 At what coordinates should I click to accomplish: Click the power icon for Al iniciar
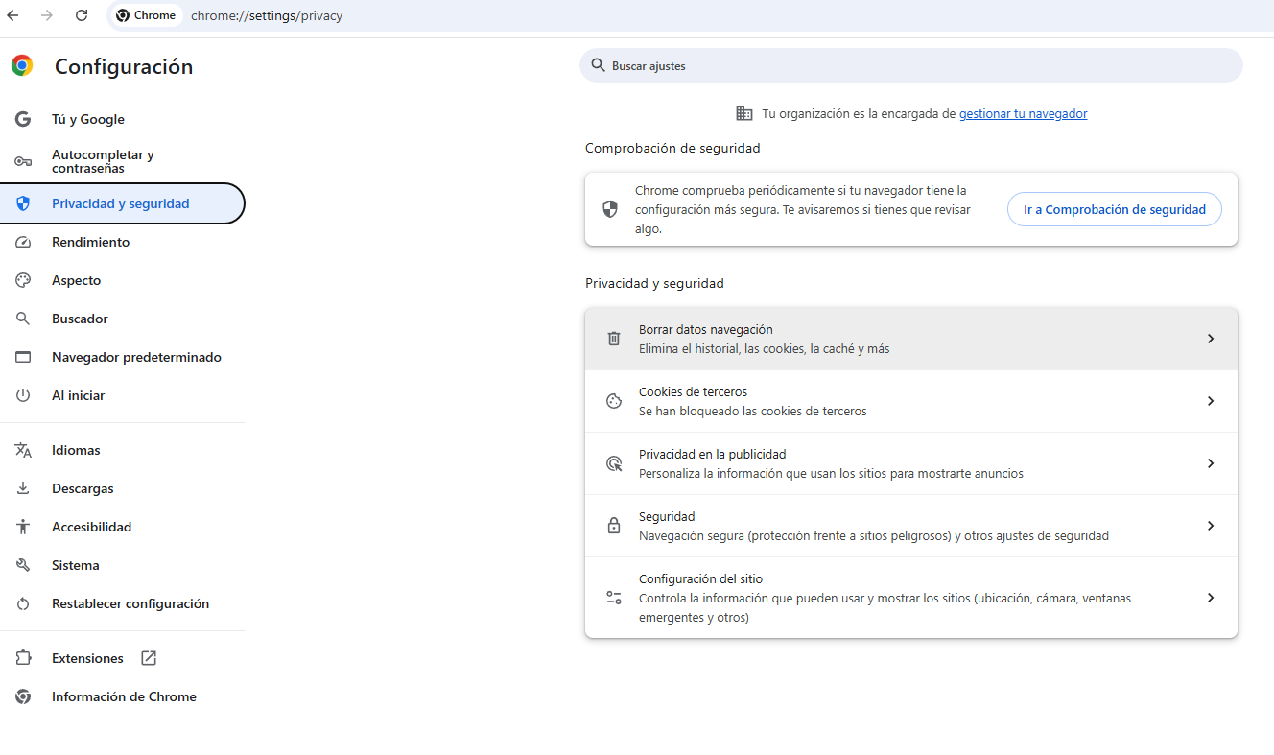click(x=23, y=395)
